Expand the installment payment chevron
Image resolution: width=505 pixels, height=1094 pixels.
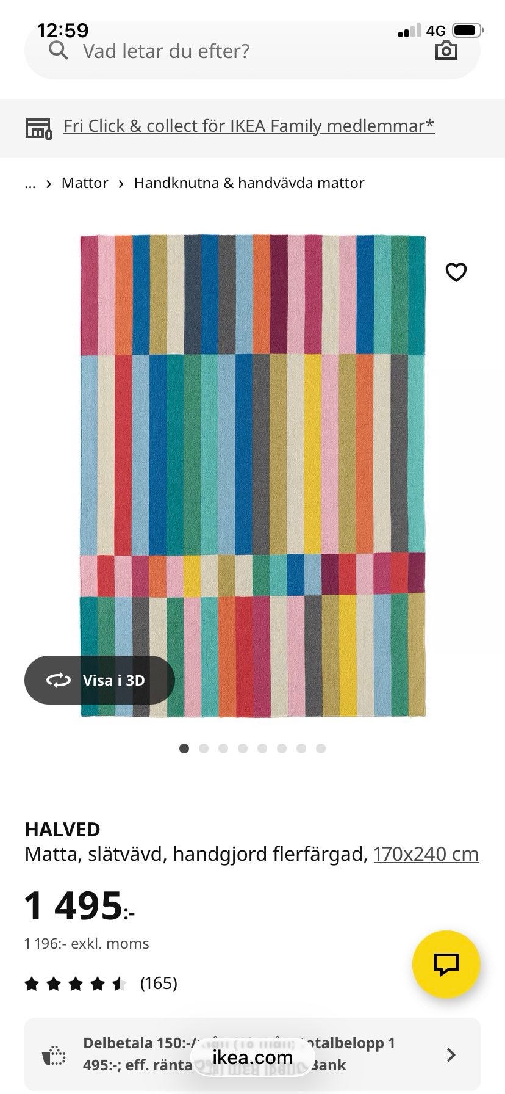tap(451, 1054)
